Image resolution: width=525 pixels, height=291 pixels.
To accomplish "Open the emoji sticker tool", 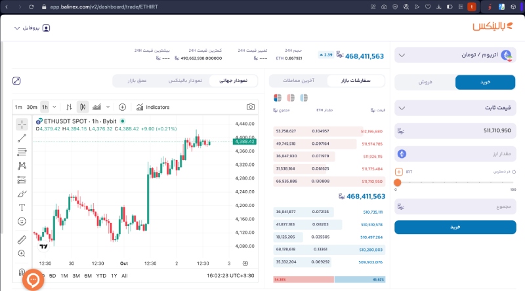I will pyautogui.click(x=22, y=221).
